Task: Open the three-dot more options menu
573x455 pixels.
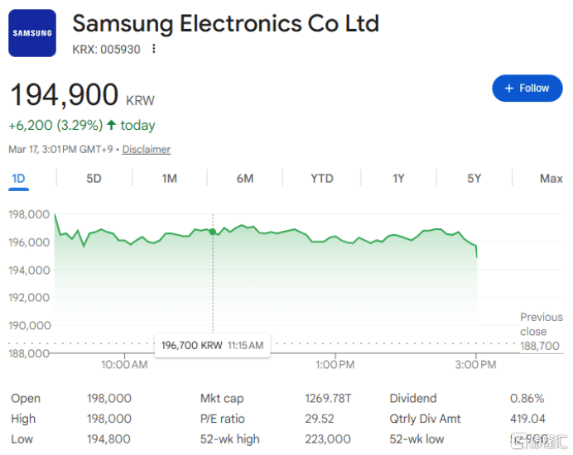Action: tap(154, 49)
